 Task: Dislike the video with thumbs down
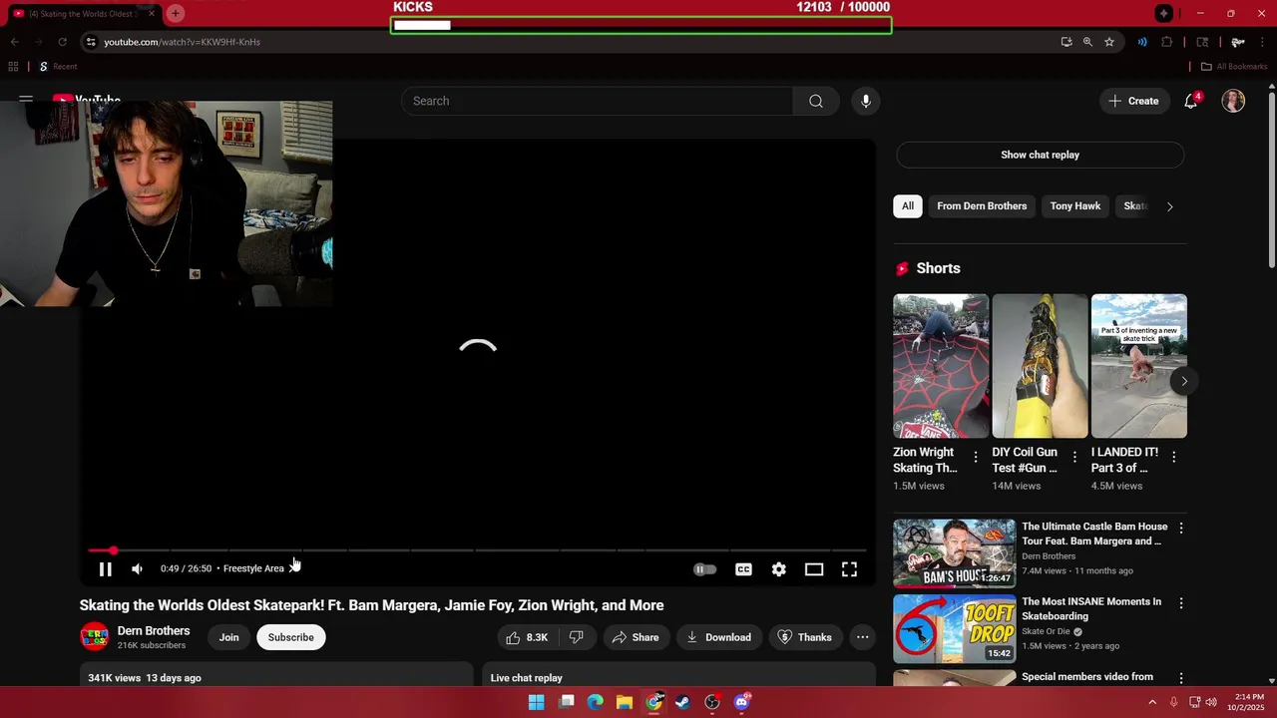[x=576, y=637]
